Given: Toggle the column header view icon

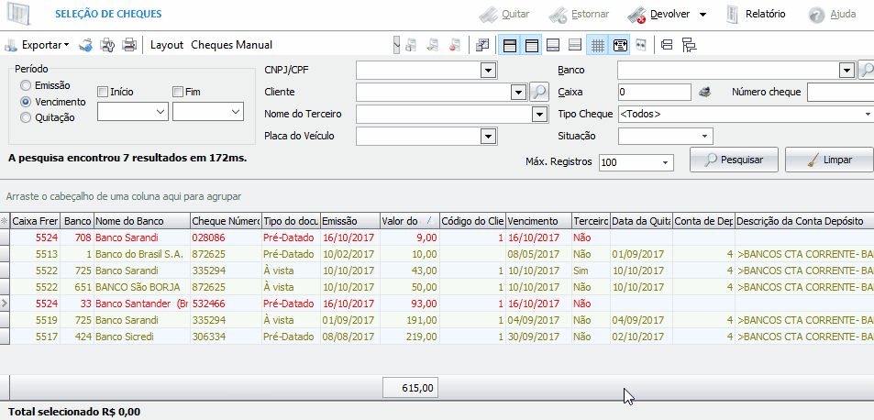Looking at the screenshot, I should (531, 46).
